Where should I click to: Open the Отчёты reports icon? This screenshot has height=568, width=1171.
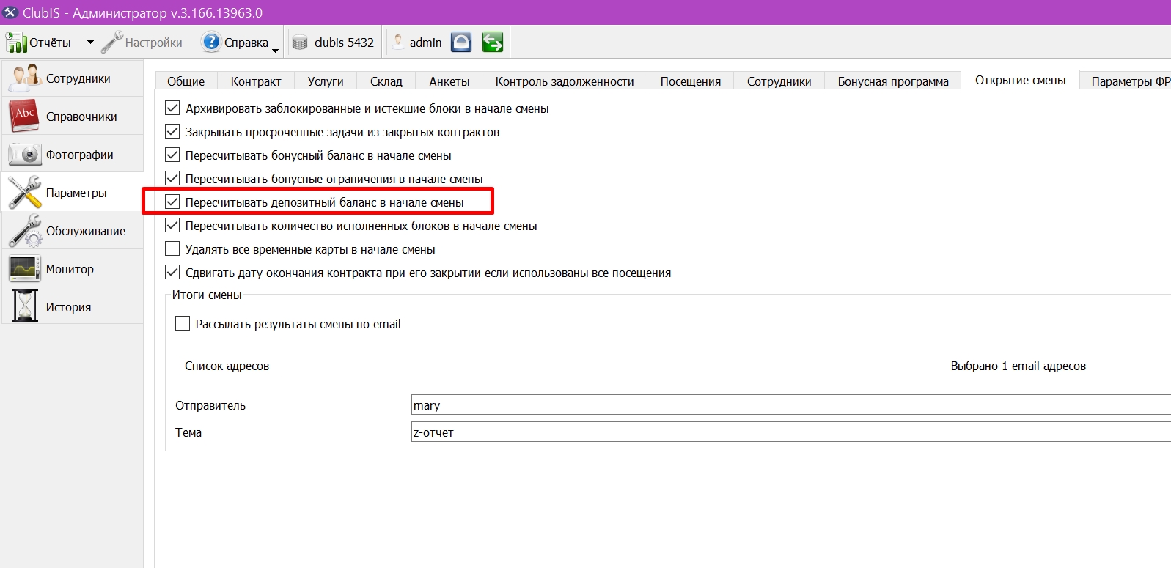click(x=16, y=43)
